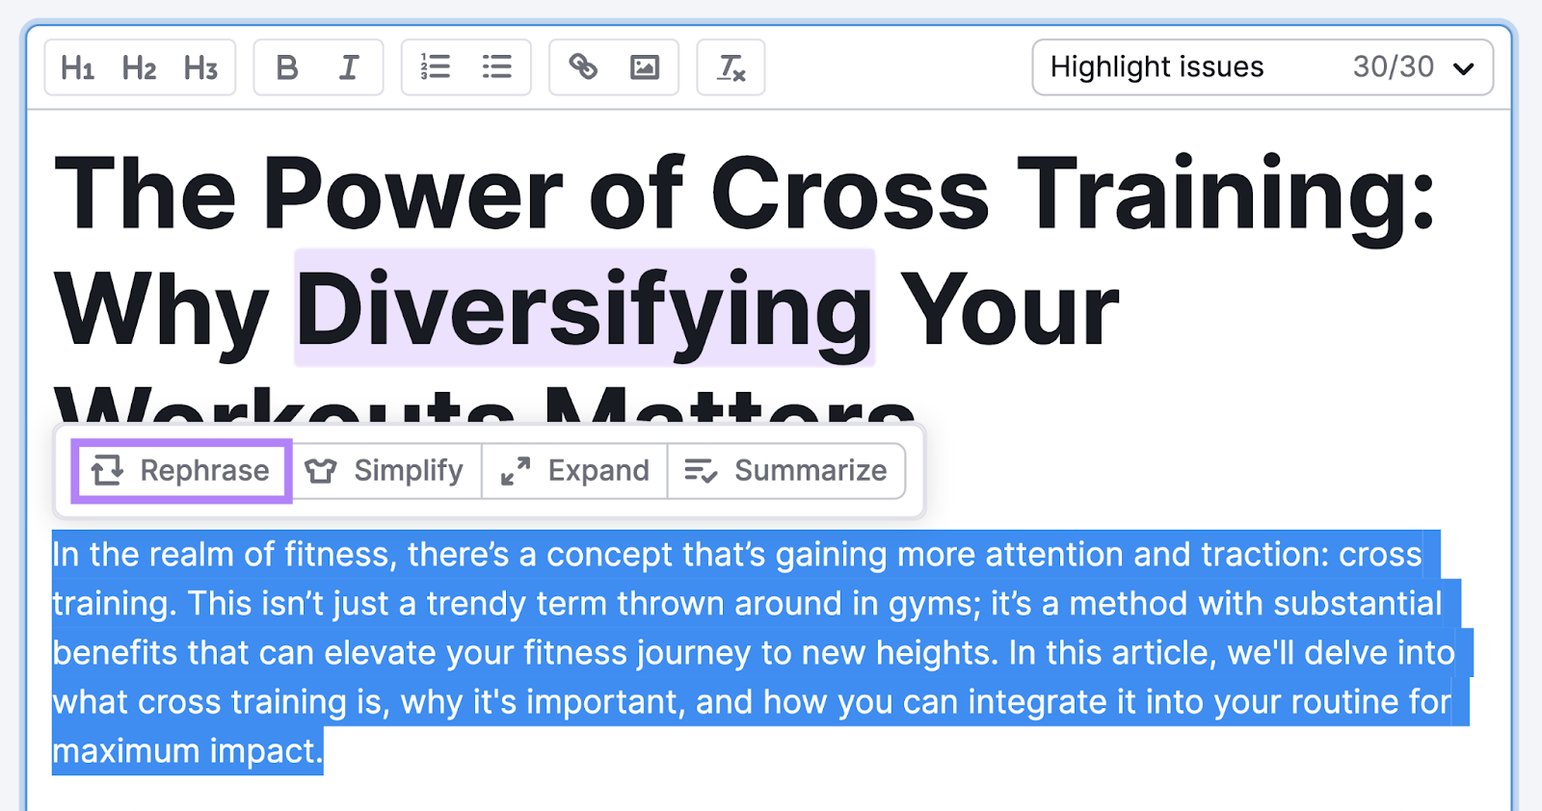Image resolution: width=1542 pixels, height=811 pixels.
Task: Toggle bold formatting
Action: pyautogui.click(x=286, y=67)
